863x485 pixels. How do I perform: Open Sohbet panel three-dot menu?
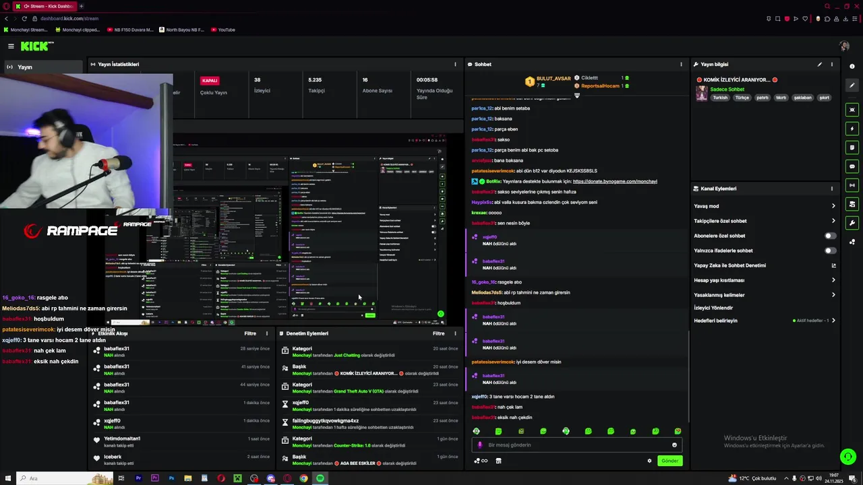tap(681, 65)
